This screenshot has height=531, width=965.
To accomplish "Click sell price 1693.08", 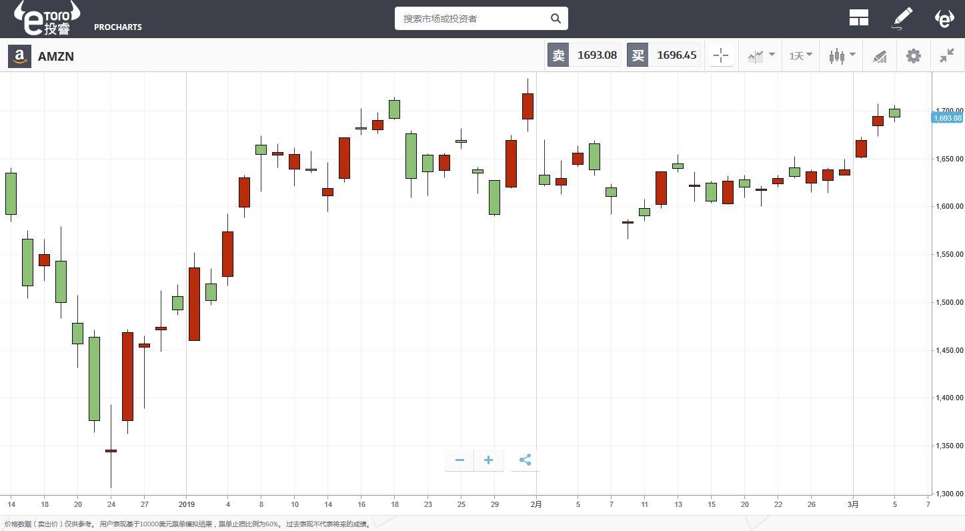I will (597, 55).
